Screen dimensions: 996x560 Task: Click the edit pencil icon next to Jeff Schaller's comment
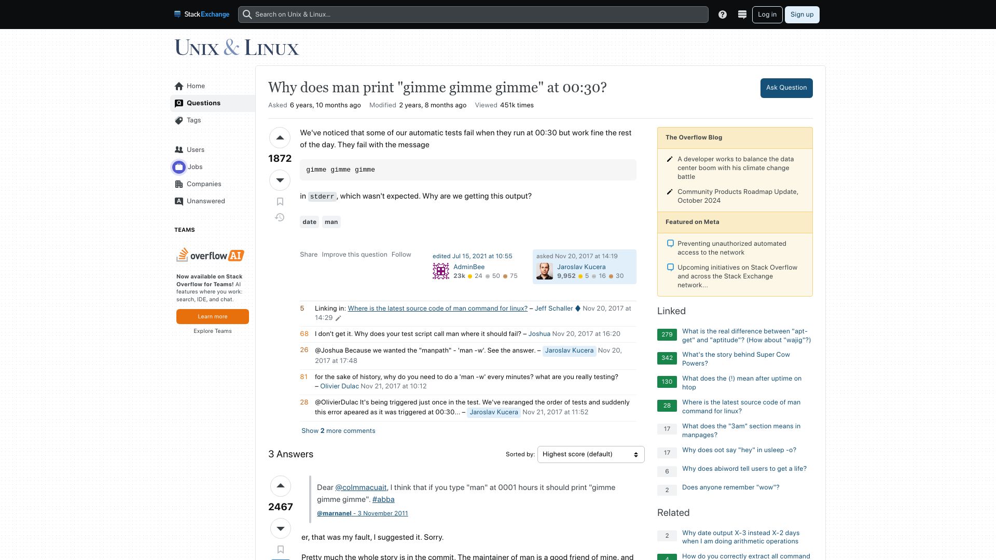338,318
